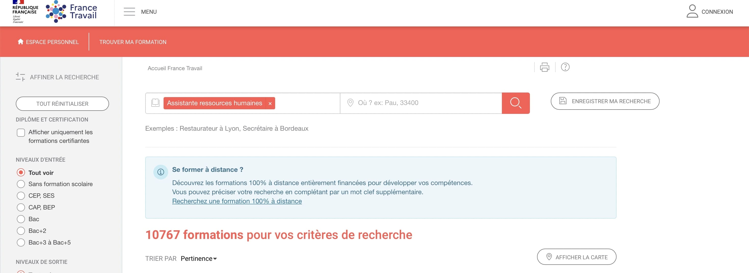Click ENREGISTRER MA RECHERCHE button

click(605, 101)
